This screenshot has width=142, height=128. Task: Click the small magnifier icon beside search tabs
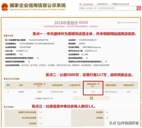80,4
